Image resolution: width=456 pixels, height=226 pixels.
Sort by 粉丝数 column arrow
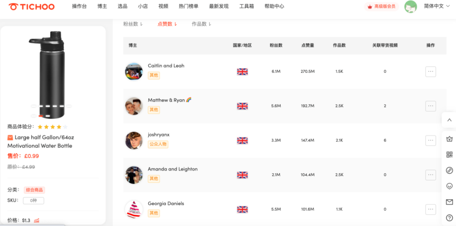tap(133, 24)
